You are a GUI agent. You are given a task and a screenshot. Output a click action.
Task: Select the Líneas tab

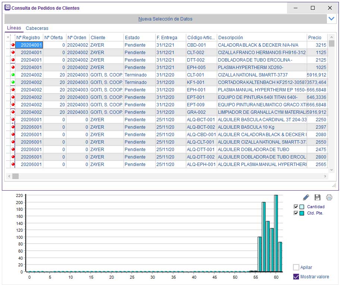[14, 28]
